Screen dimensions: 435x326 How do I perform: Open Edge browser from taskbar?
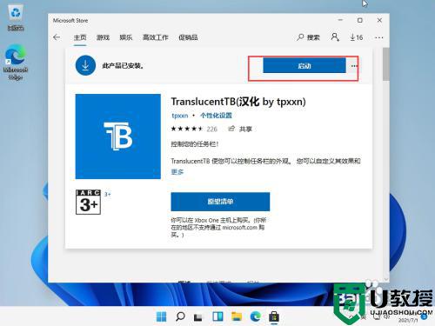click(x=255, y=316)
